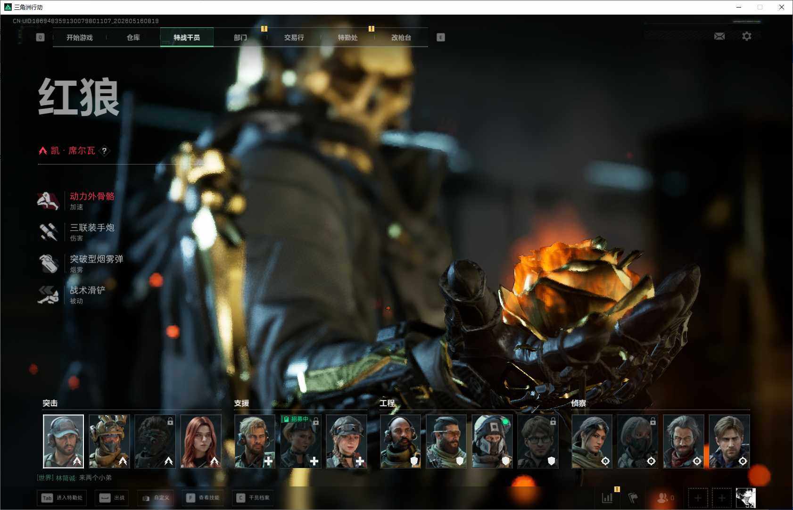Click the empty squad slot plus beside friends count
The height and width of the screenshot is (510, 793).
pos(698,498)
